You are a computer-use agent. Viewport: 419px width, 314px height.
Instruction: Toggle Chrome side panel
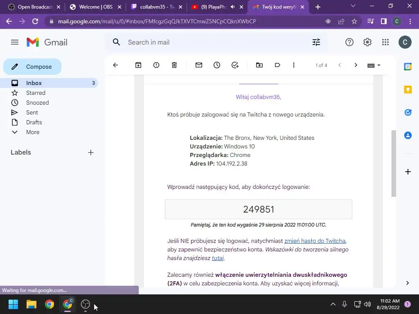click(383, 21)
